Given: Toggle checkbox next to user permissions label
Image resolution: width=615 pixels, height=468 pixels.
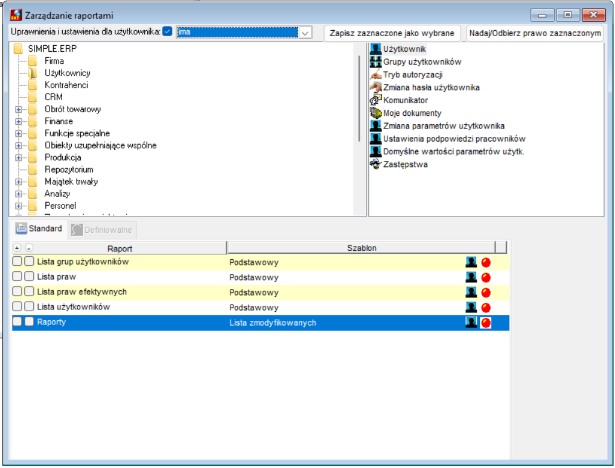Looking at the screenshot, I should [167, 31].
